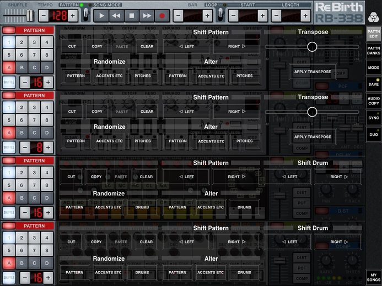Toggle the third section's red Pattern light
Viewport: 382px width, 286px height.
tap(9, 161)
